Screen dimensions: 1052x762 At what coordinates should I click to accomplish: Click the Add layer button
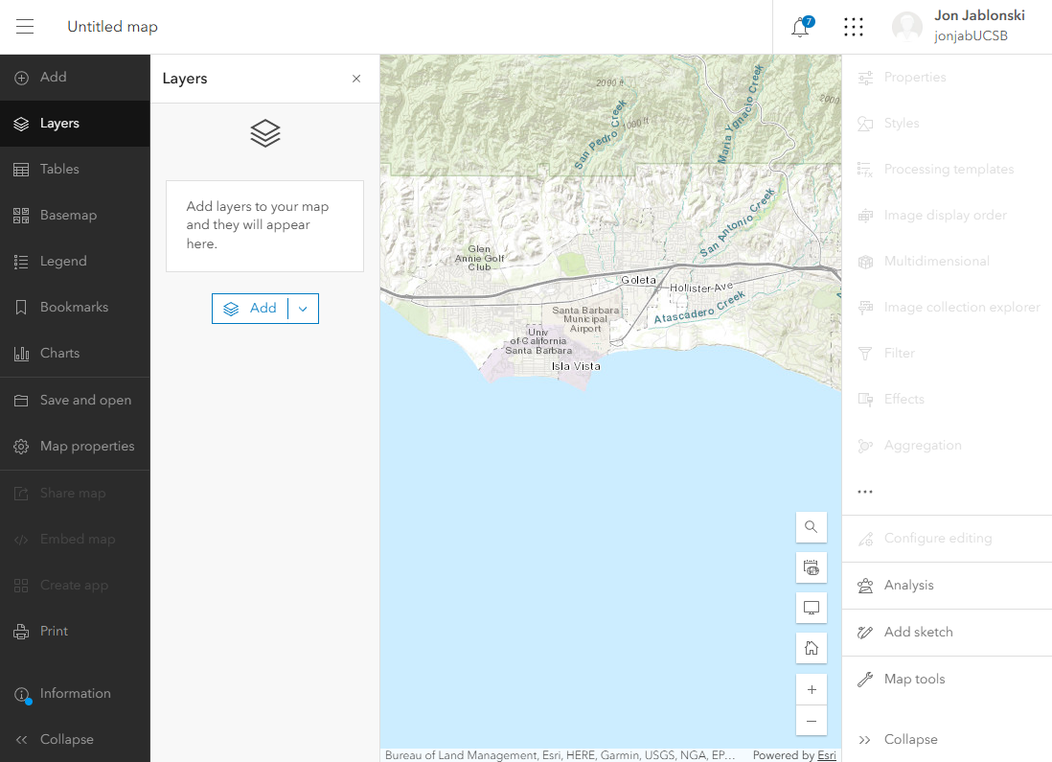coord(250,309)
